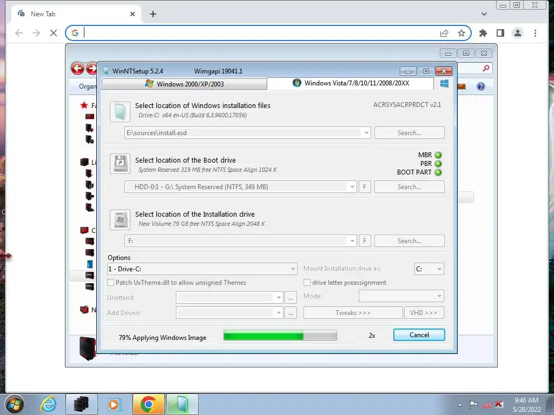The height and width of the screenshot is (415, 554).
Task: Show hidden system tray icons
Action: click(x=460, y=405)
